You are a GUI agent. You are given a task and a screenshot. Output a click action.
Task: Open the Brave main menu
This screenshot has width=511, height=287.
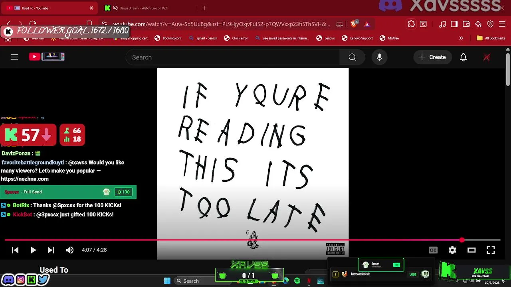(503, 24)
